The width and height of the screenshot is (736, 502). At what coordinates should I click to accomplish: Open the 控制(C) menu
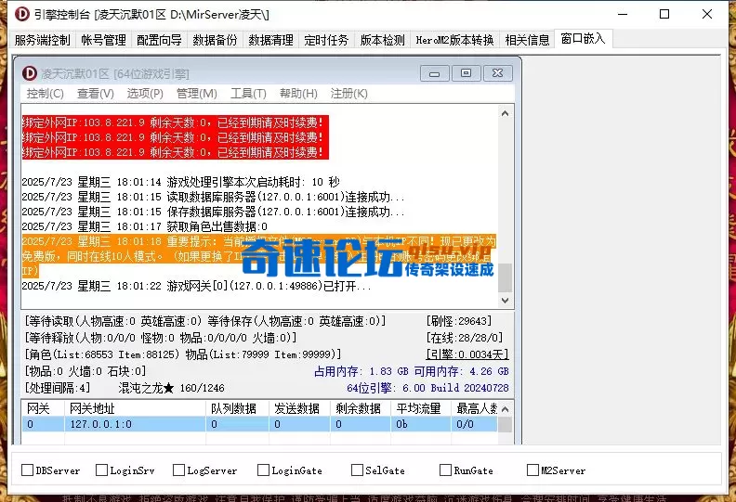(x=45, y=94)
